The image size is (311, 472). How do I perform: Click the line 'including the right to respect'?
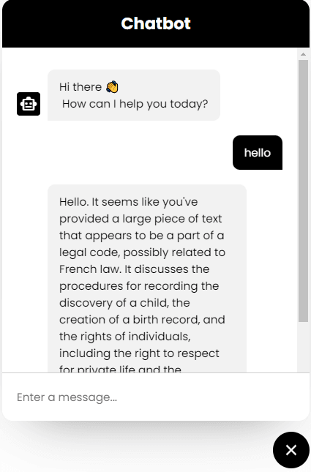[x=139, y=353]
